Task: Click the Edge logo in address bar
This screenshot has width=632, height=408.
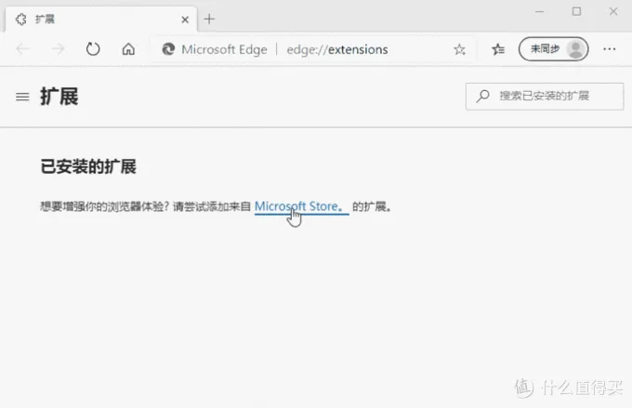Action: [x=168, y=49]
